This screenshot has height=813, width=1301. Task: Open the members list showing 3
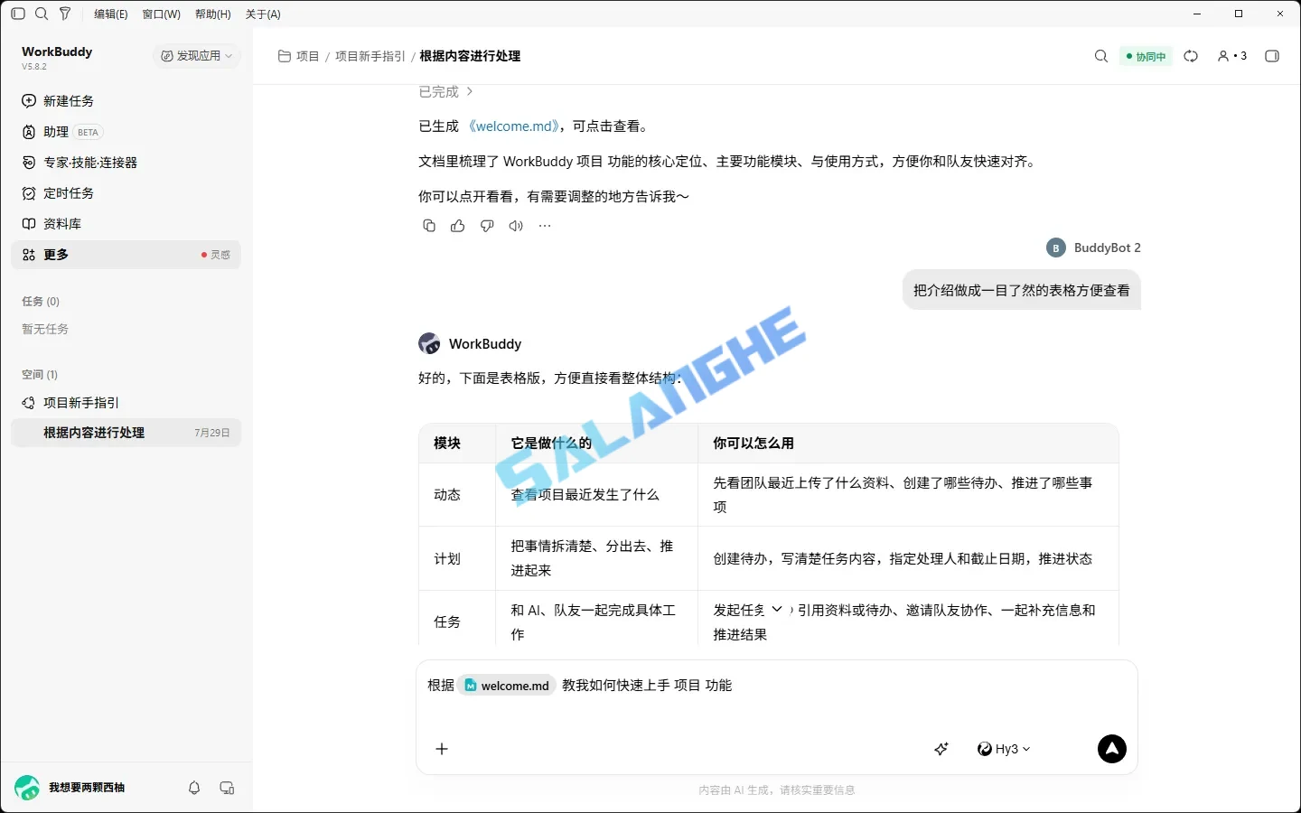click(1231, 56)
